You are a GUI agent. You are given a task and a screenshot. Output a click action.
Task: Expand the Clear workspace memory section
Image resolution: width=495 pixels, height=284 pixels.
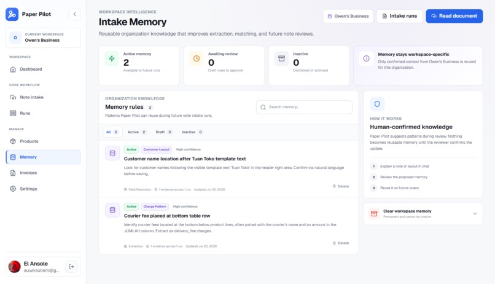[x=423, y=214]
